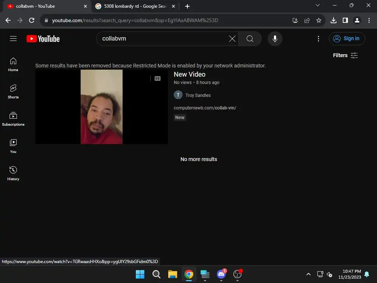Open Shorts from the sidebar
377x283 pixels.
(13, 92)
